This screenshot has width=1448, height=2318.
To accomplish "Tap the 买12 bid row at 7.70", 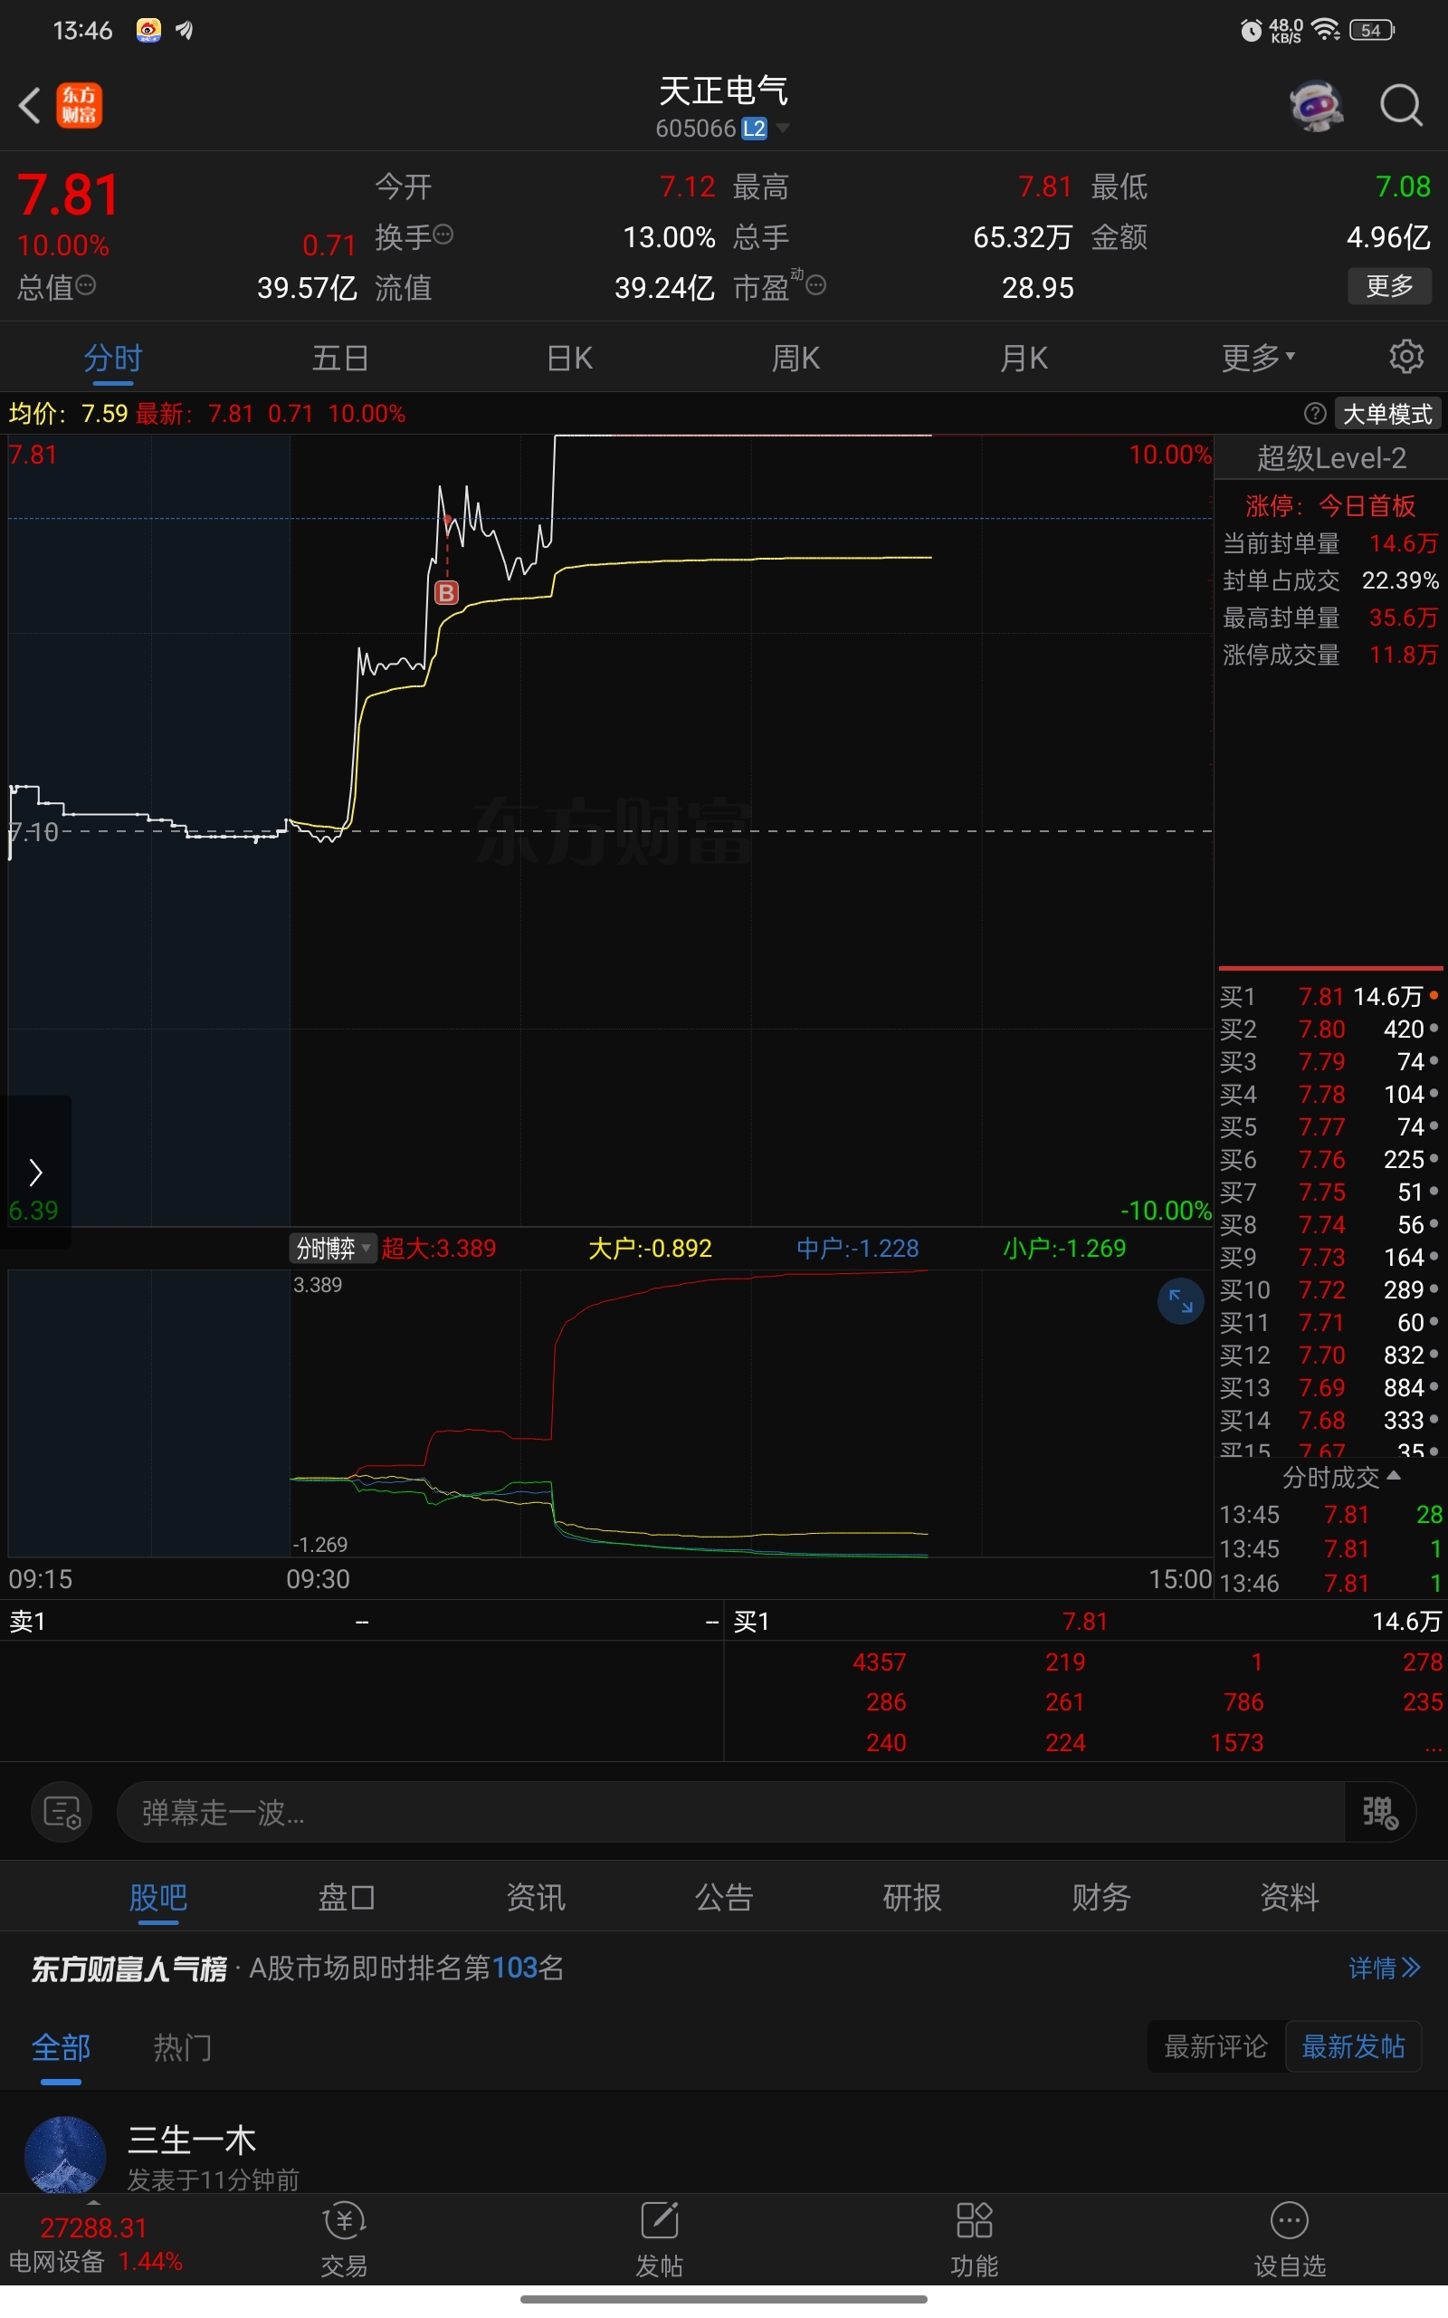I will (1330, 1355).
